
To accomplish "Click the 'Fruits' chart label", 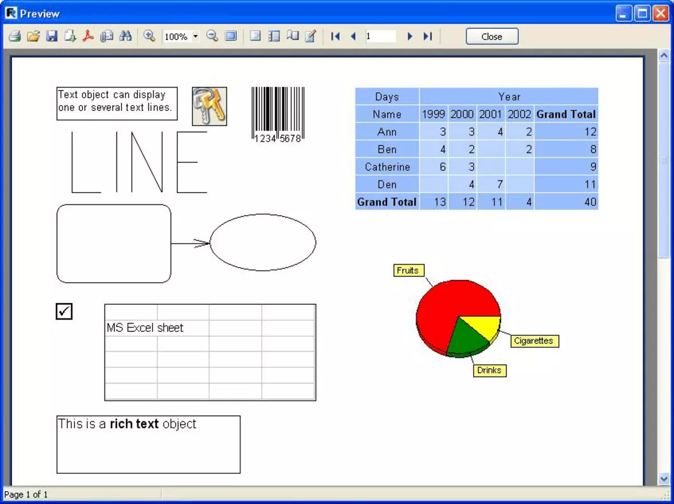I will coord(408,270).
